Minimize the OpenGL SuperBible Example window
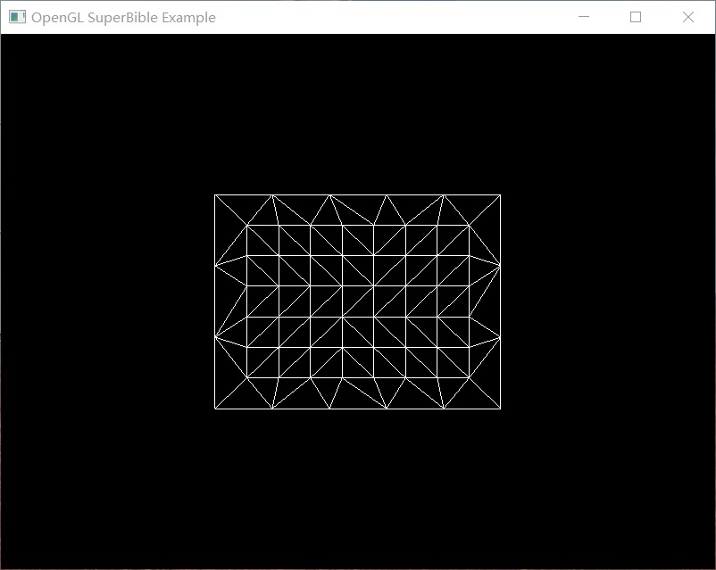716x570 pixels. 584,17
